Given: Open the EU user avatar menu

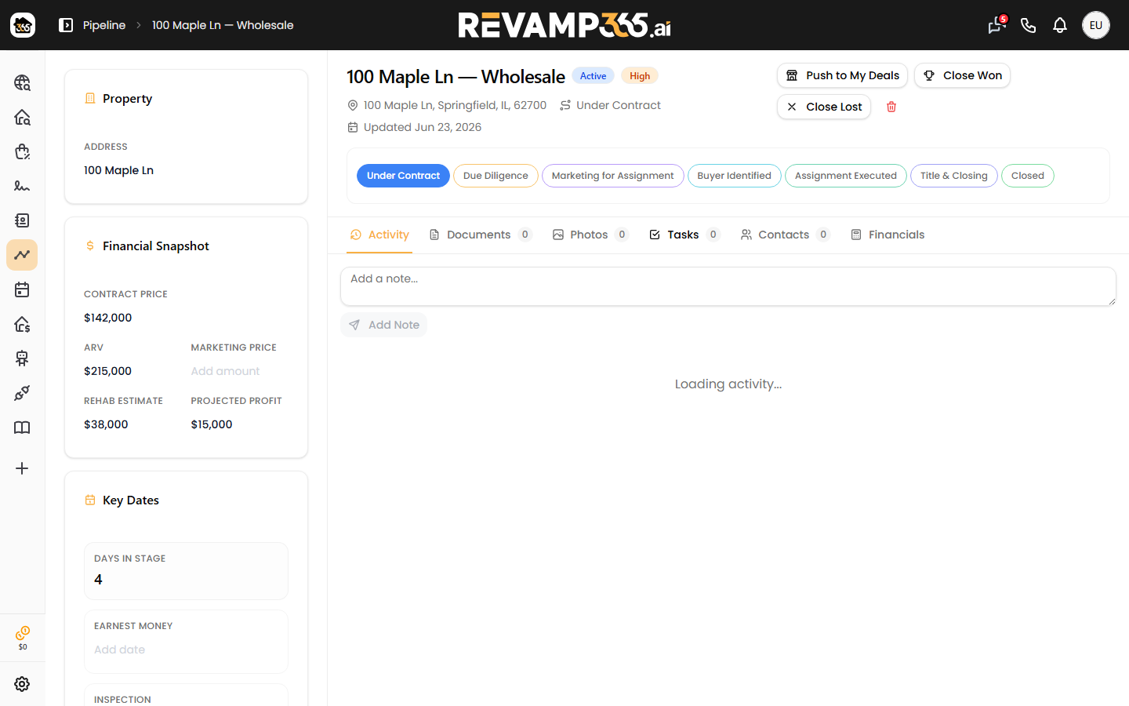Looking at the screenshot, I should click(1096, 25).
